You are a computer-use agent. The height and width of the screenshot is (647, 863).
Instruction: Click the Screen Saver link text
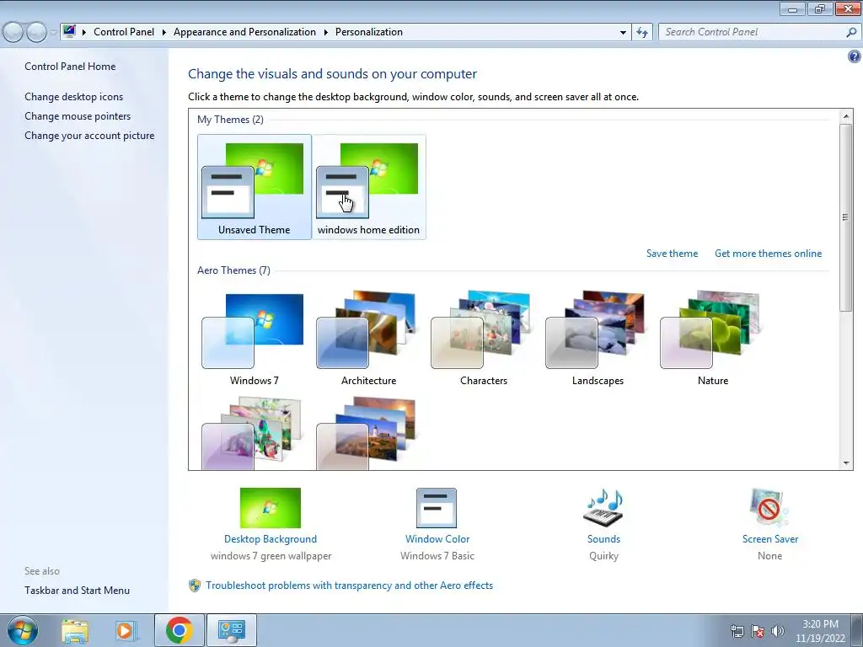tap(770, 539)
